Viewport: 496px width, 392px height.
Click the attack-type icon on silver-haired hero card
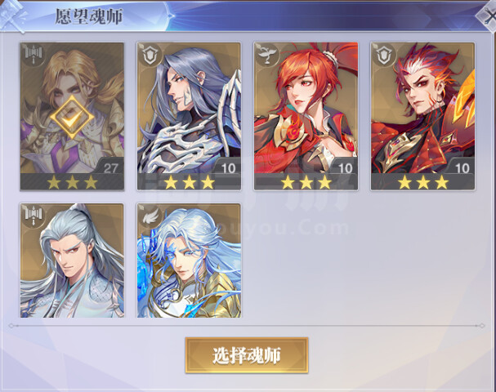click(34, 216)
